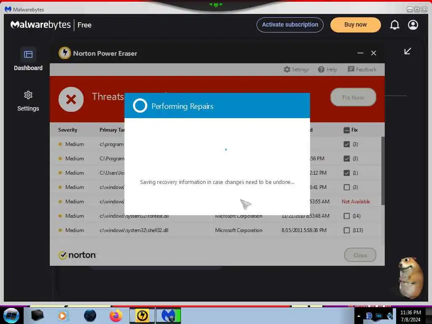Check the Fix checkbox on the 6:41 PM row
The image size is (432, 324).
pos(347,187)
